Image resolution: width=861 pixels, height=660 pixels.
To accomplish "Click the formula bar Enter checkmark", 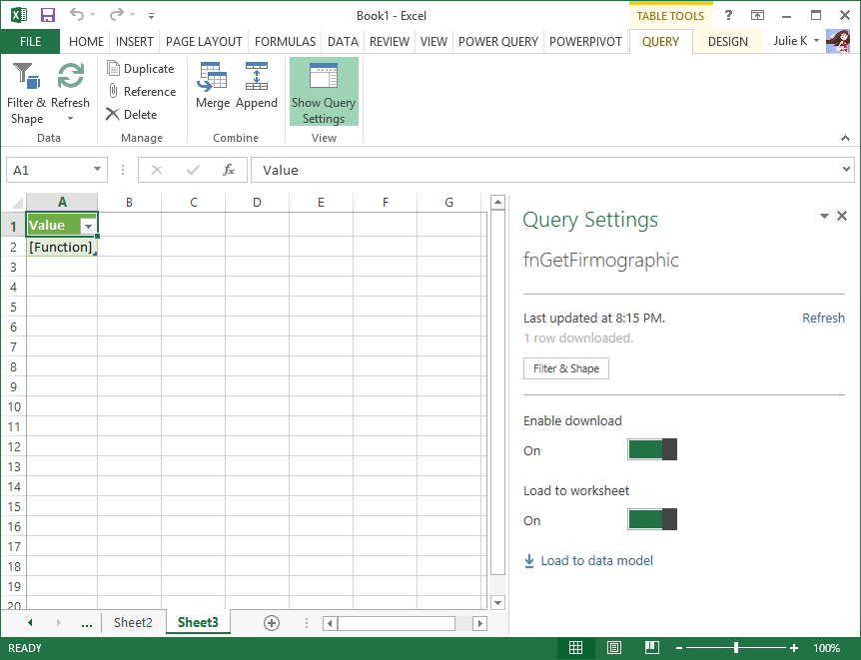I will 193,170.
